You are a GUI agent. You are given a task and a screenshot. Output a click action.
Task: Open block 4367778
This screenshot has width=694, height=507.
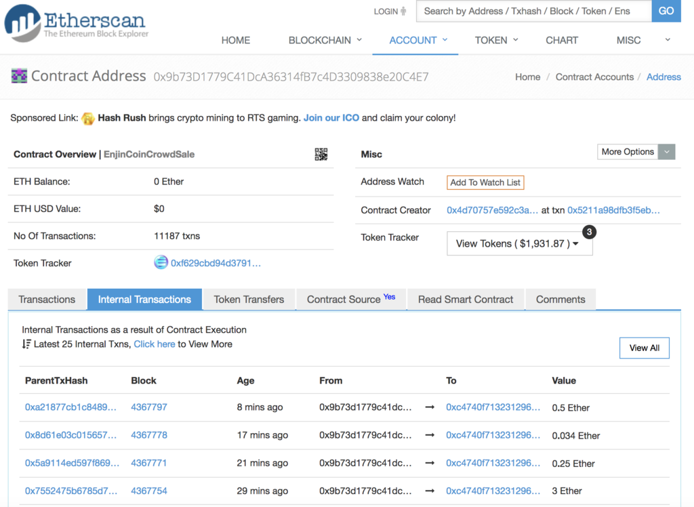[149, 435]
